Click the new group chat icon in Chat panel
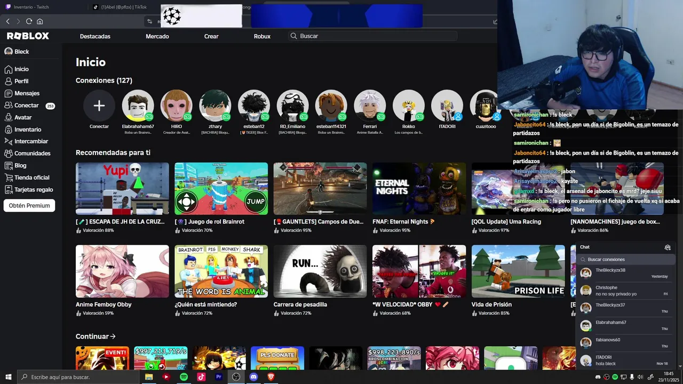This screenshot has width=683, height=384. click(668, 247)
